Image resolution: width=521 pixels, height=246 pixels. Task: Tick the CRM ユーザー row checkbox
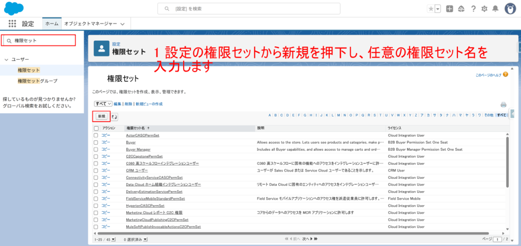click(x=96, y=171)
